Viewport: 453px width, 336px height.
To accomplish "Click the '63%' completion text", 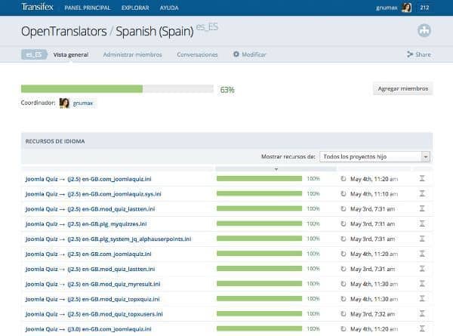I will point(227,90).
